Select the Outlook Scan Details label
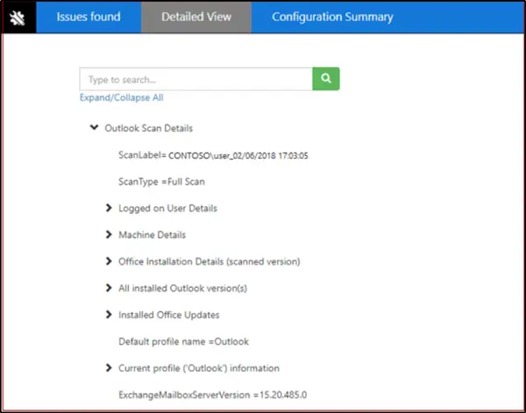 pyautogui.click(x=149, y=128)
